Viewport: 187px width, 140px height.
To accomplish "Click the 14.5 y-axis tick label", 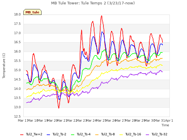I will [18, 79].
